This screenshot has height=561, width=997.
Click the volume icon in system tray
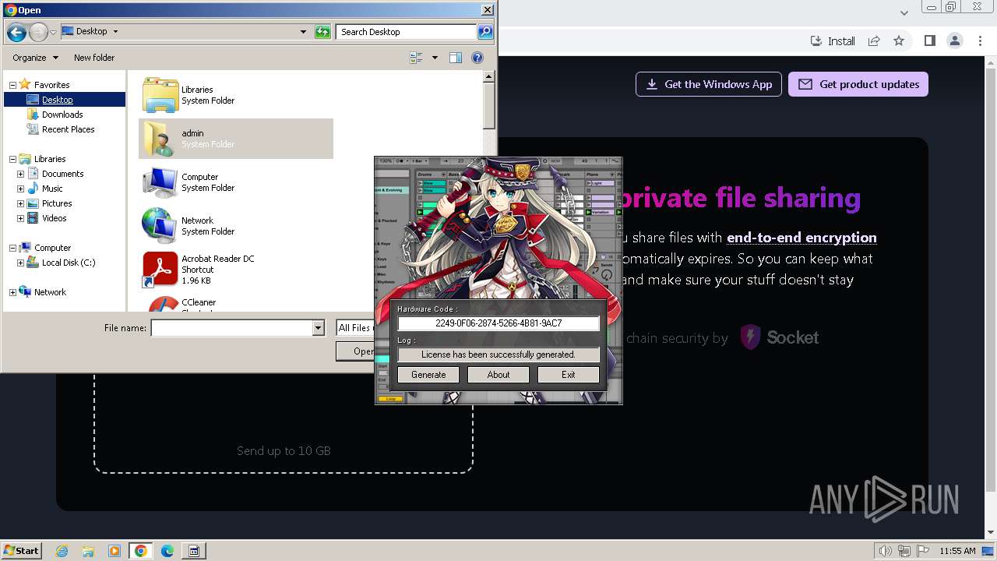(x=886, y=551)
